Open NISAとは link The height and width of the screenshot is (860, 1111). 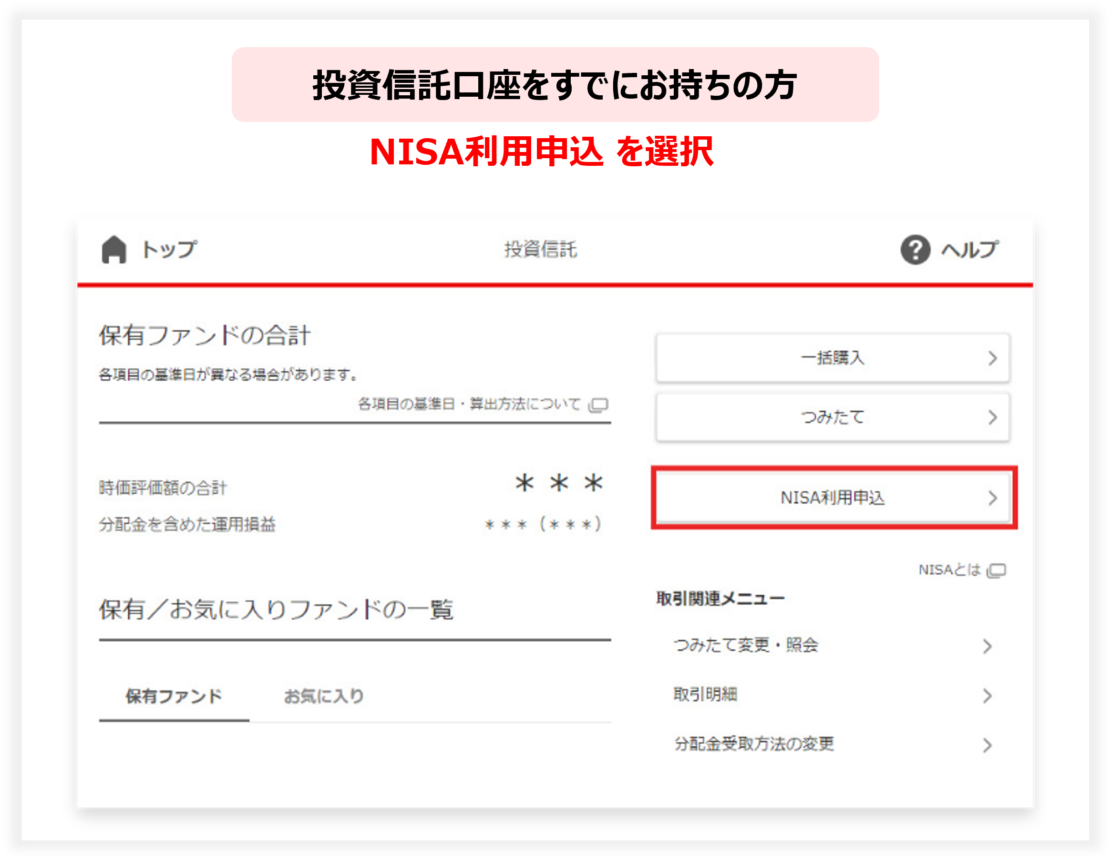coord(949,570)
